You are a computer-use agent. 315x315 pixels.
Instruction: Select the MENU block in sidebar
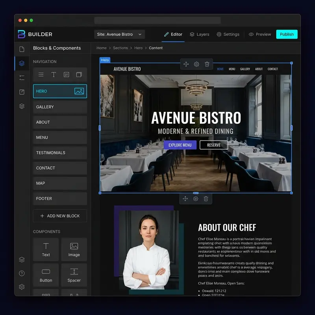(x=60, y=137)
